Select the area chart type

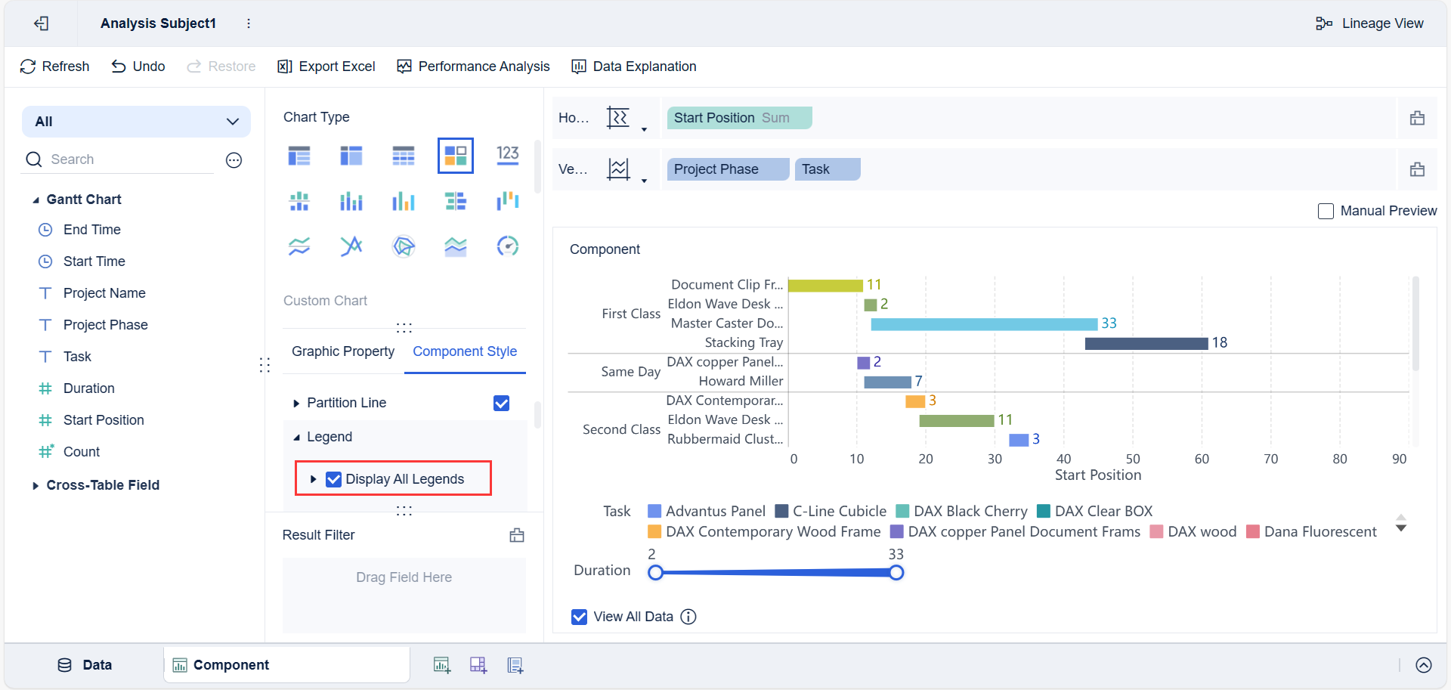456,246
